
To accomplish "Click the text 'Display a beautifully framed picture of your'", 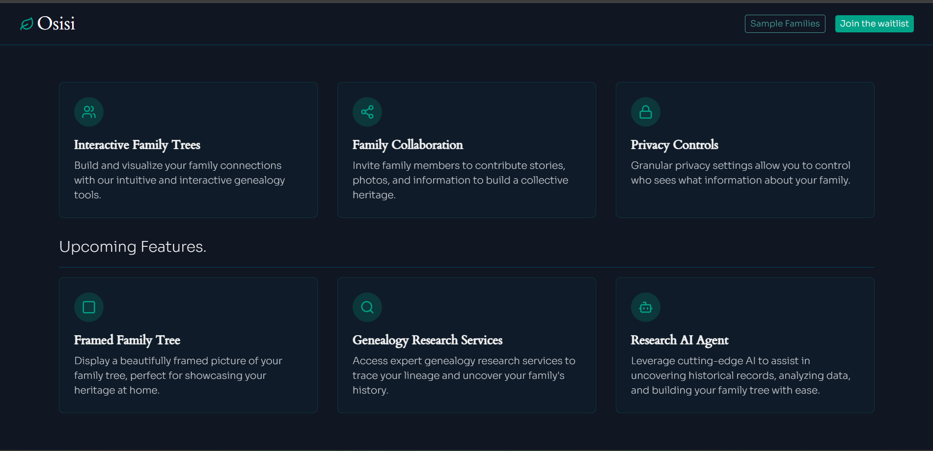I will tap(178, 361).
